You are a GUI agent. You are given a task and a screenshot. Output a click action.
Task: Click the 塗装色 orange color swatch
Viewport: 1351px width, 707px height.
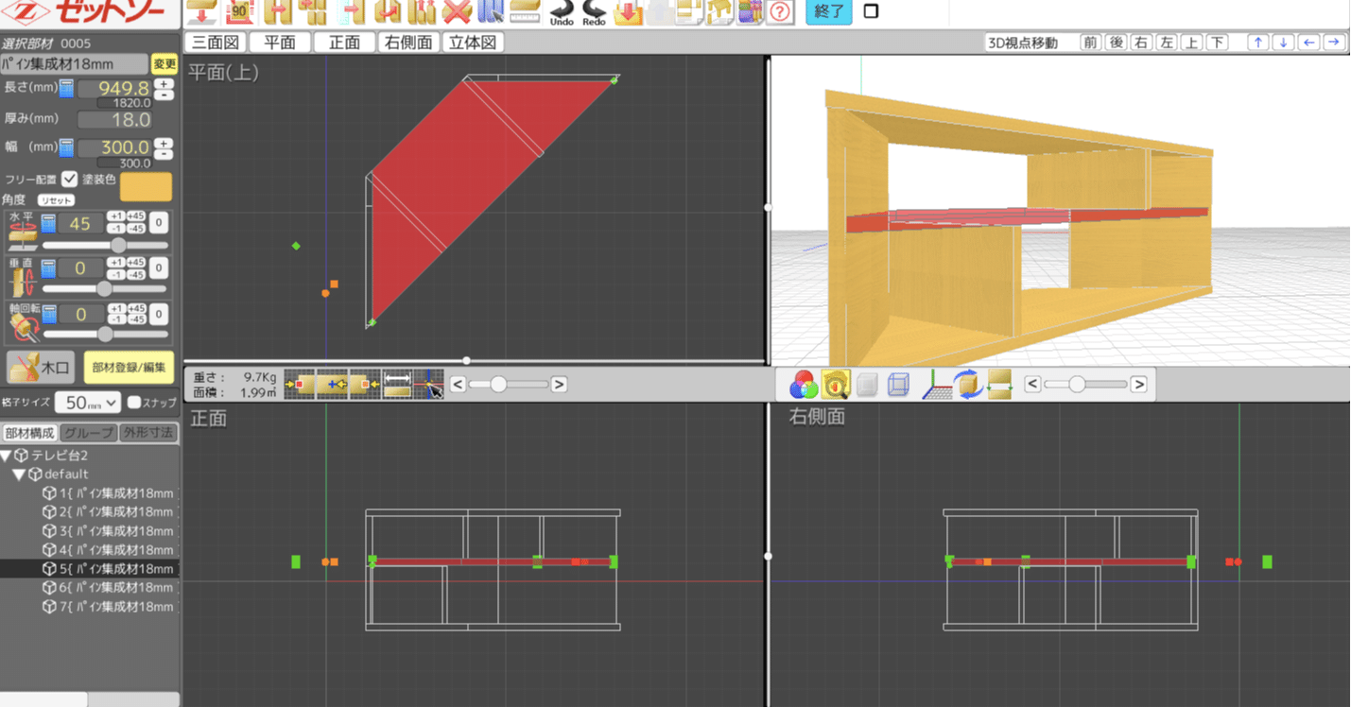click(x=146, y=186)
